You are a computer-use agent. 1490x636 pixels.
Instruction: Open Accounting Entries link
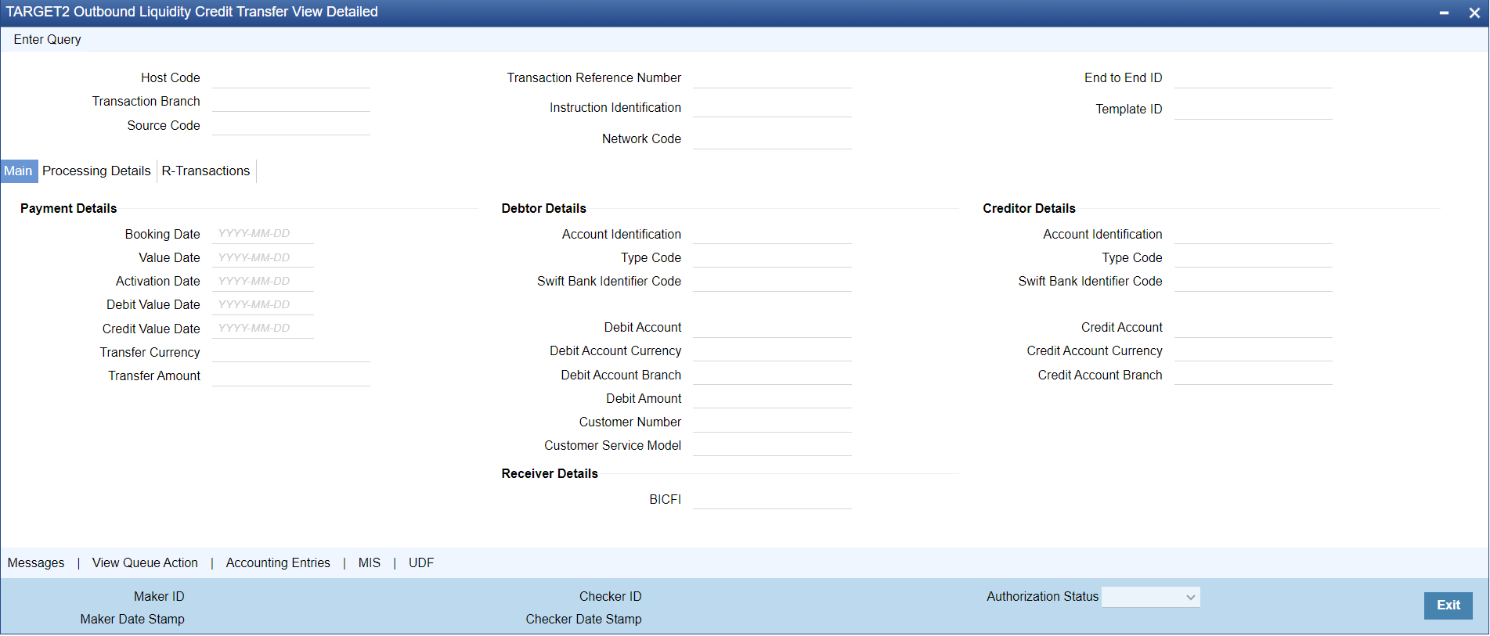coord(278,562)
